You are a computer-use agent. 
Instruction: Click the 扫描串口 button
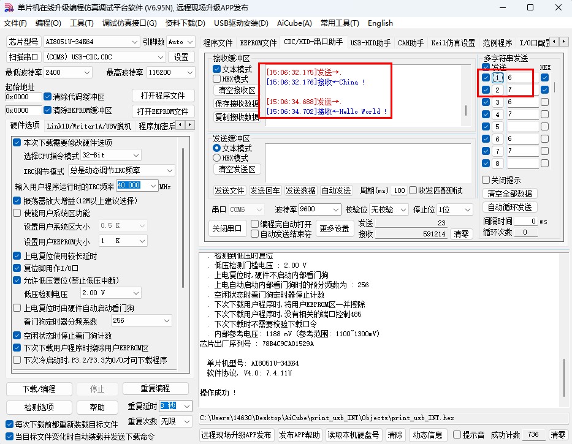tap(24, 57)
